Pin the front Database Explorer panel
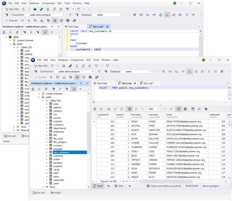 (81, 83)
